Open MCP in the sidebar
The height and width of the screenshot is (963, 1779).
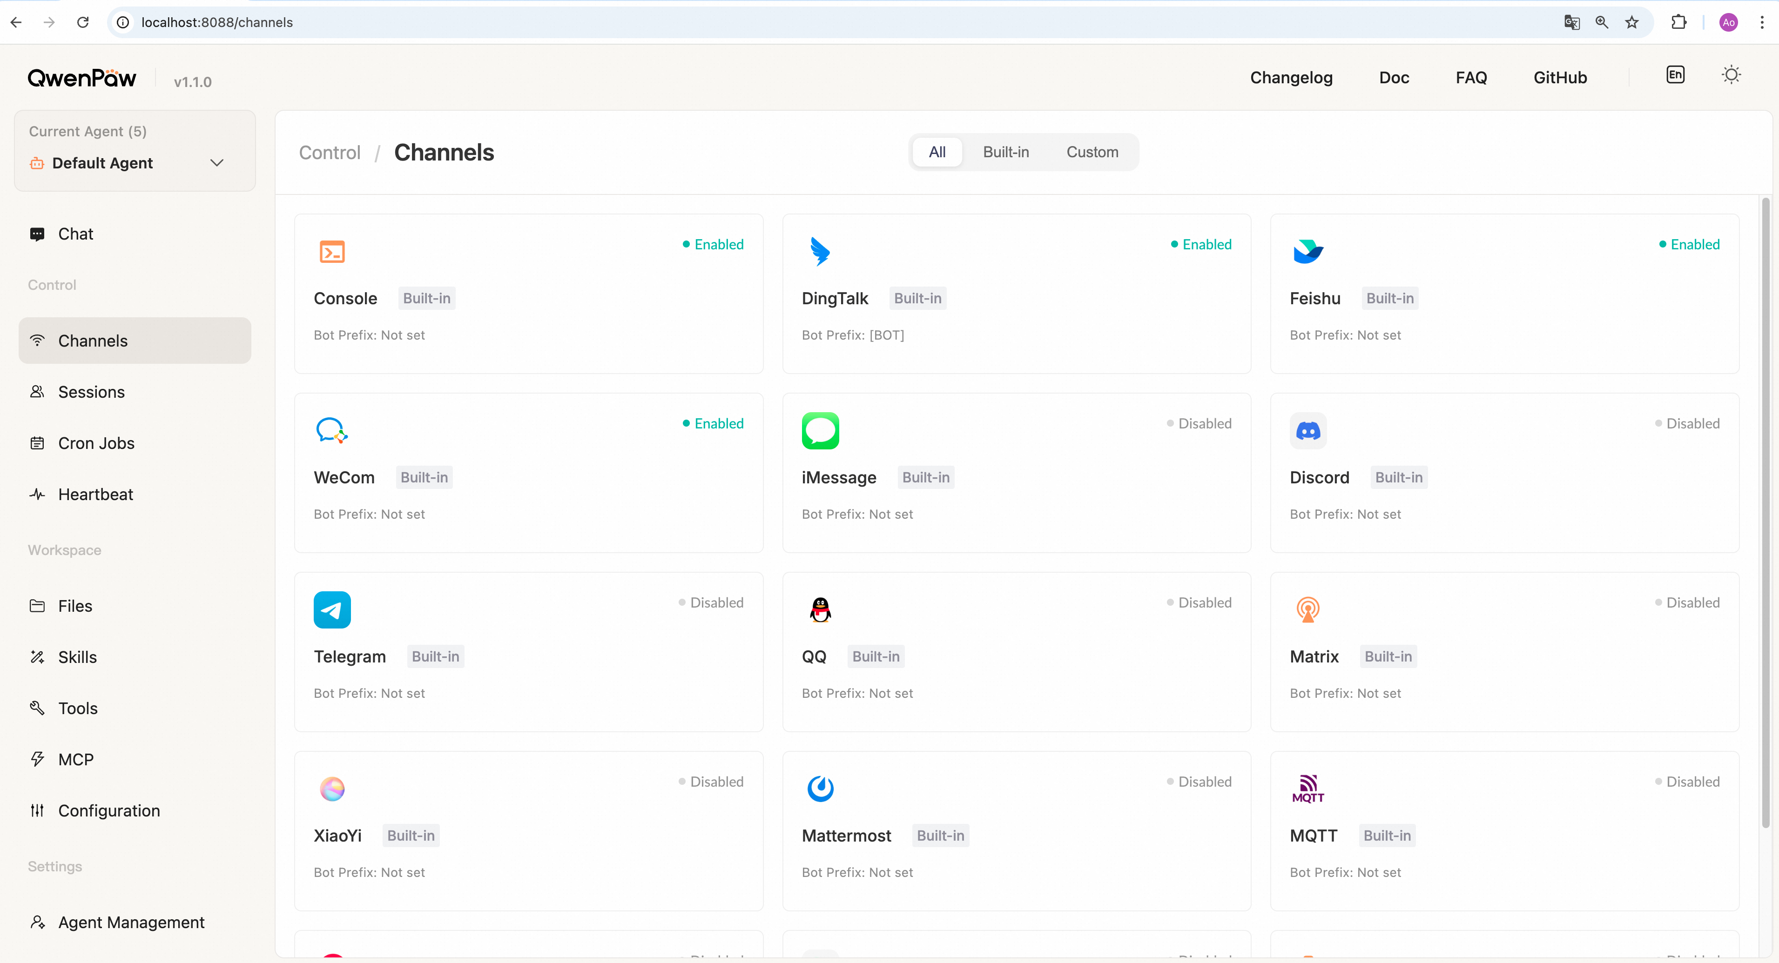pos(135,759)
